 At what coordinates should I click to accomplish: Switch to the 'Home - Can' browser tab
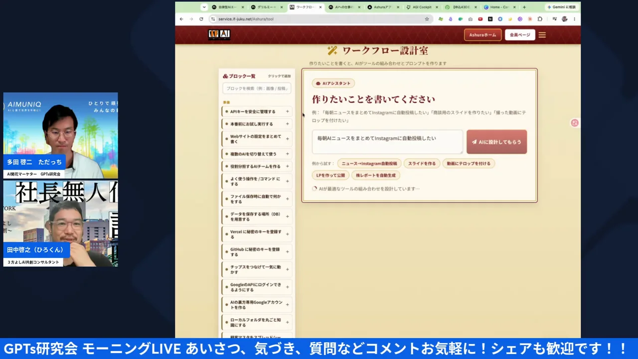499,7
